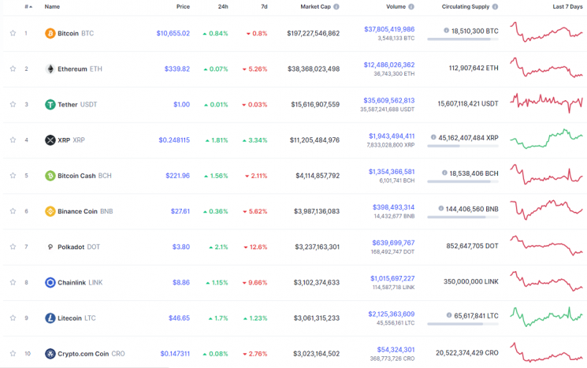Viewport: 587px width, 368px height.
Task: Open the Polkadot DOT name link
Action: coord(79,247)
